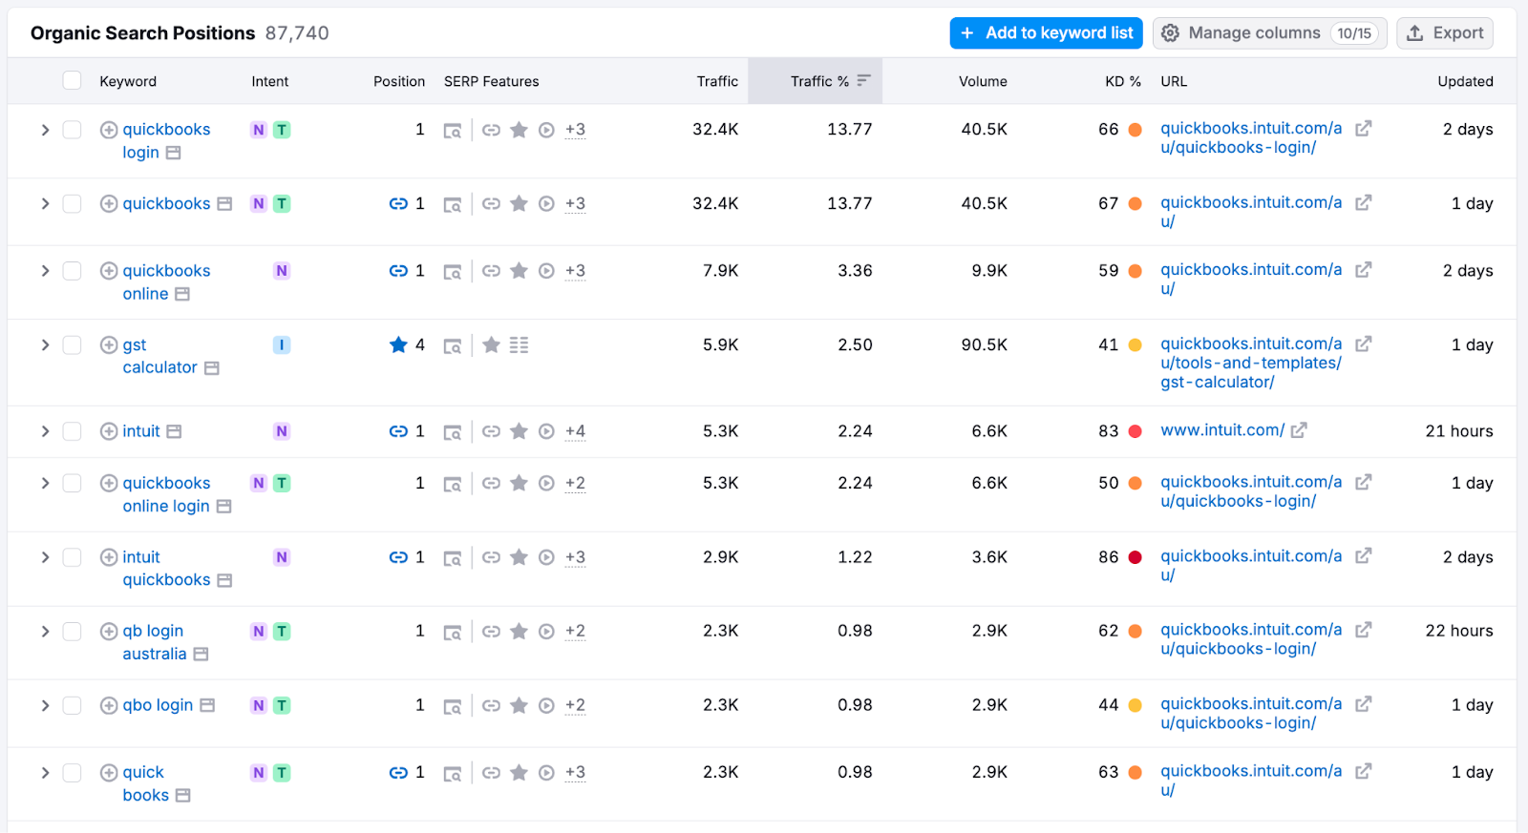Viewport: 1528px width, 833px height.
Task: Open external link icon in 'quick books' row
Action: click(1364, 771)
